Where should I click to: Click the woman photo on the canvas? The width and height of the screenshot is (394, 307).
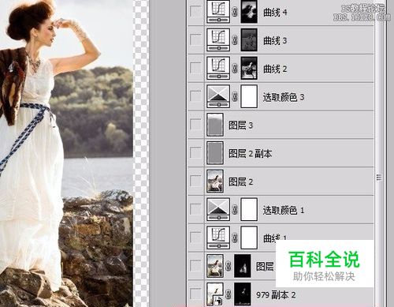[x=66, y=153]
